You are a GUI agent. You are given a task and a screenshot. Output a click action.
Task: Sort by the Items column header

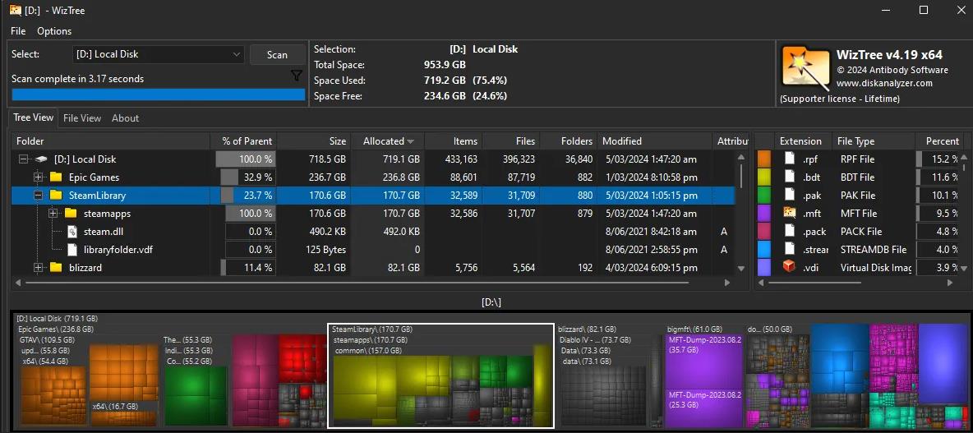click(454, 140)
